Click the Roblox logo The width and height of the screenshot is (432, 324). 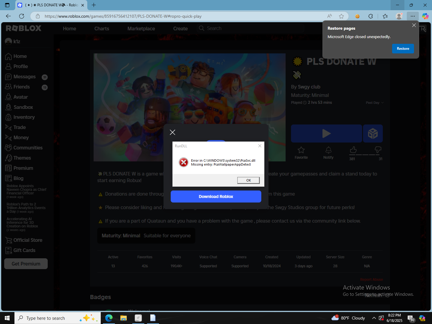tap(24, 28)
